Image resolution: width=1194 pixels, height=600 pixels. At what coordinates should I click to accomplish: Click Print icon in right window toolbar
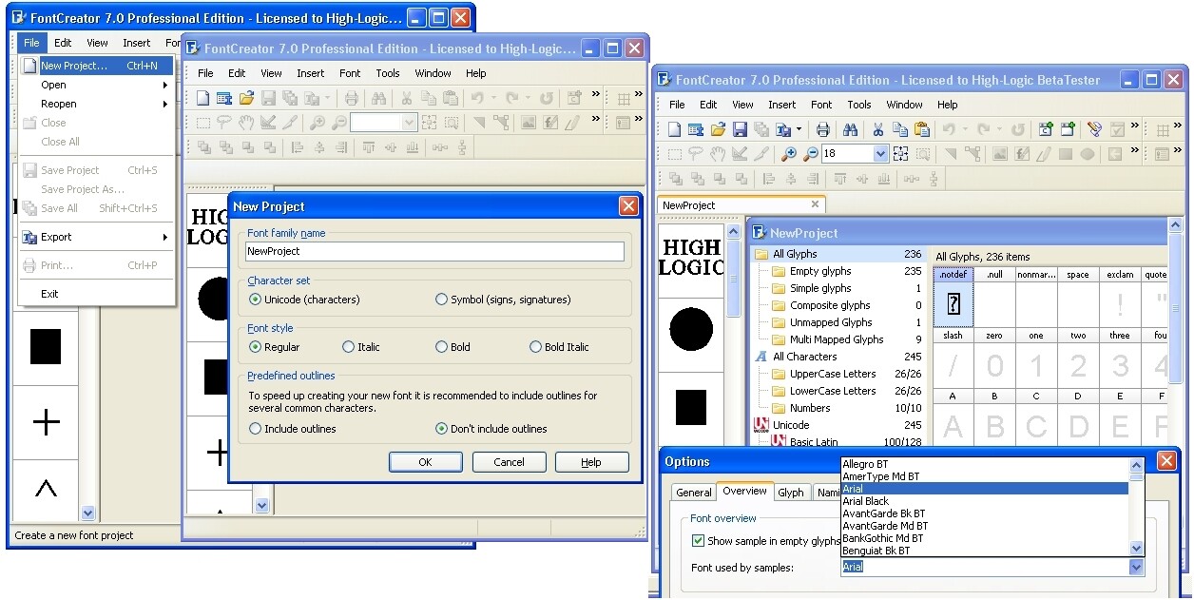pyautogui.click(x=822, y=129)
